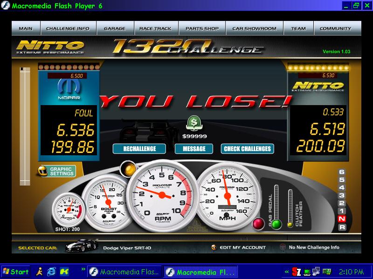The width and height of the screenshot is (373, 279).
Task: Open the MAIN menu page
Action: [x=26, y=28]
